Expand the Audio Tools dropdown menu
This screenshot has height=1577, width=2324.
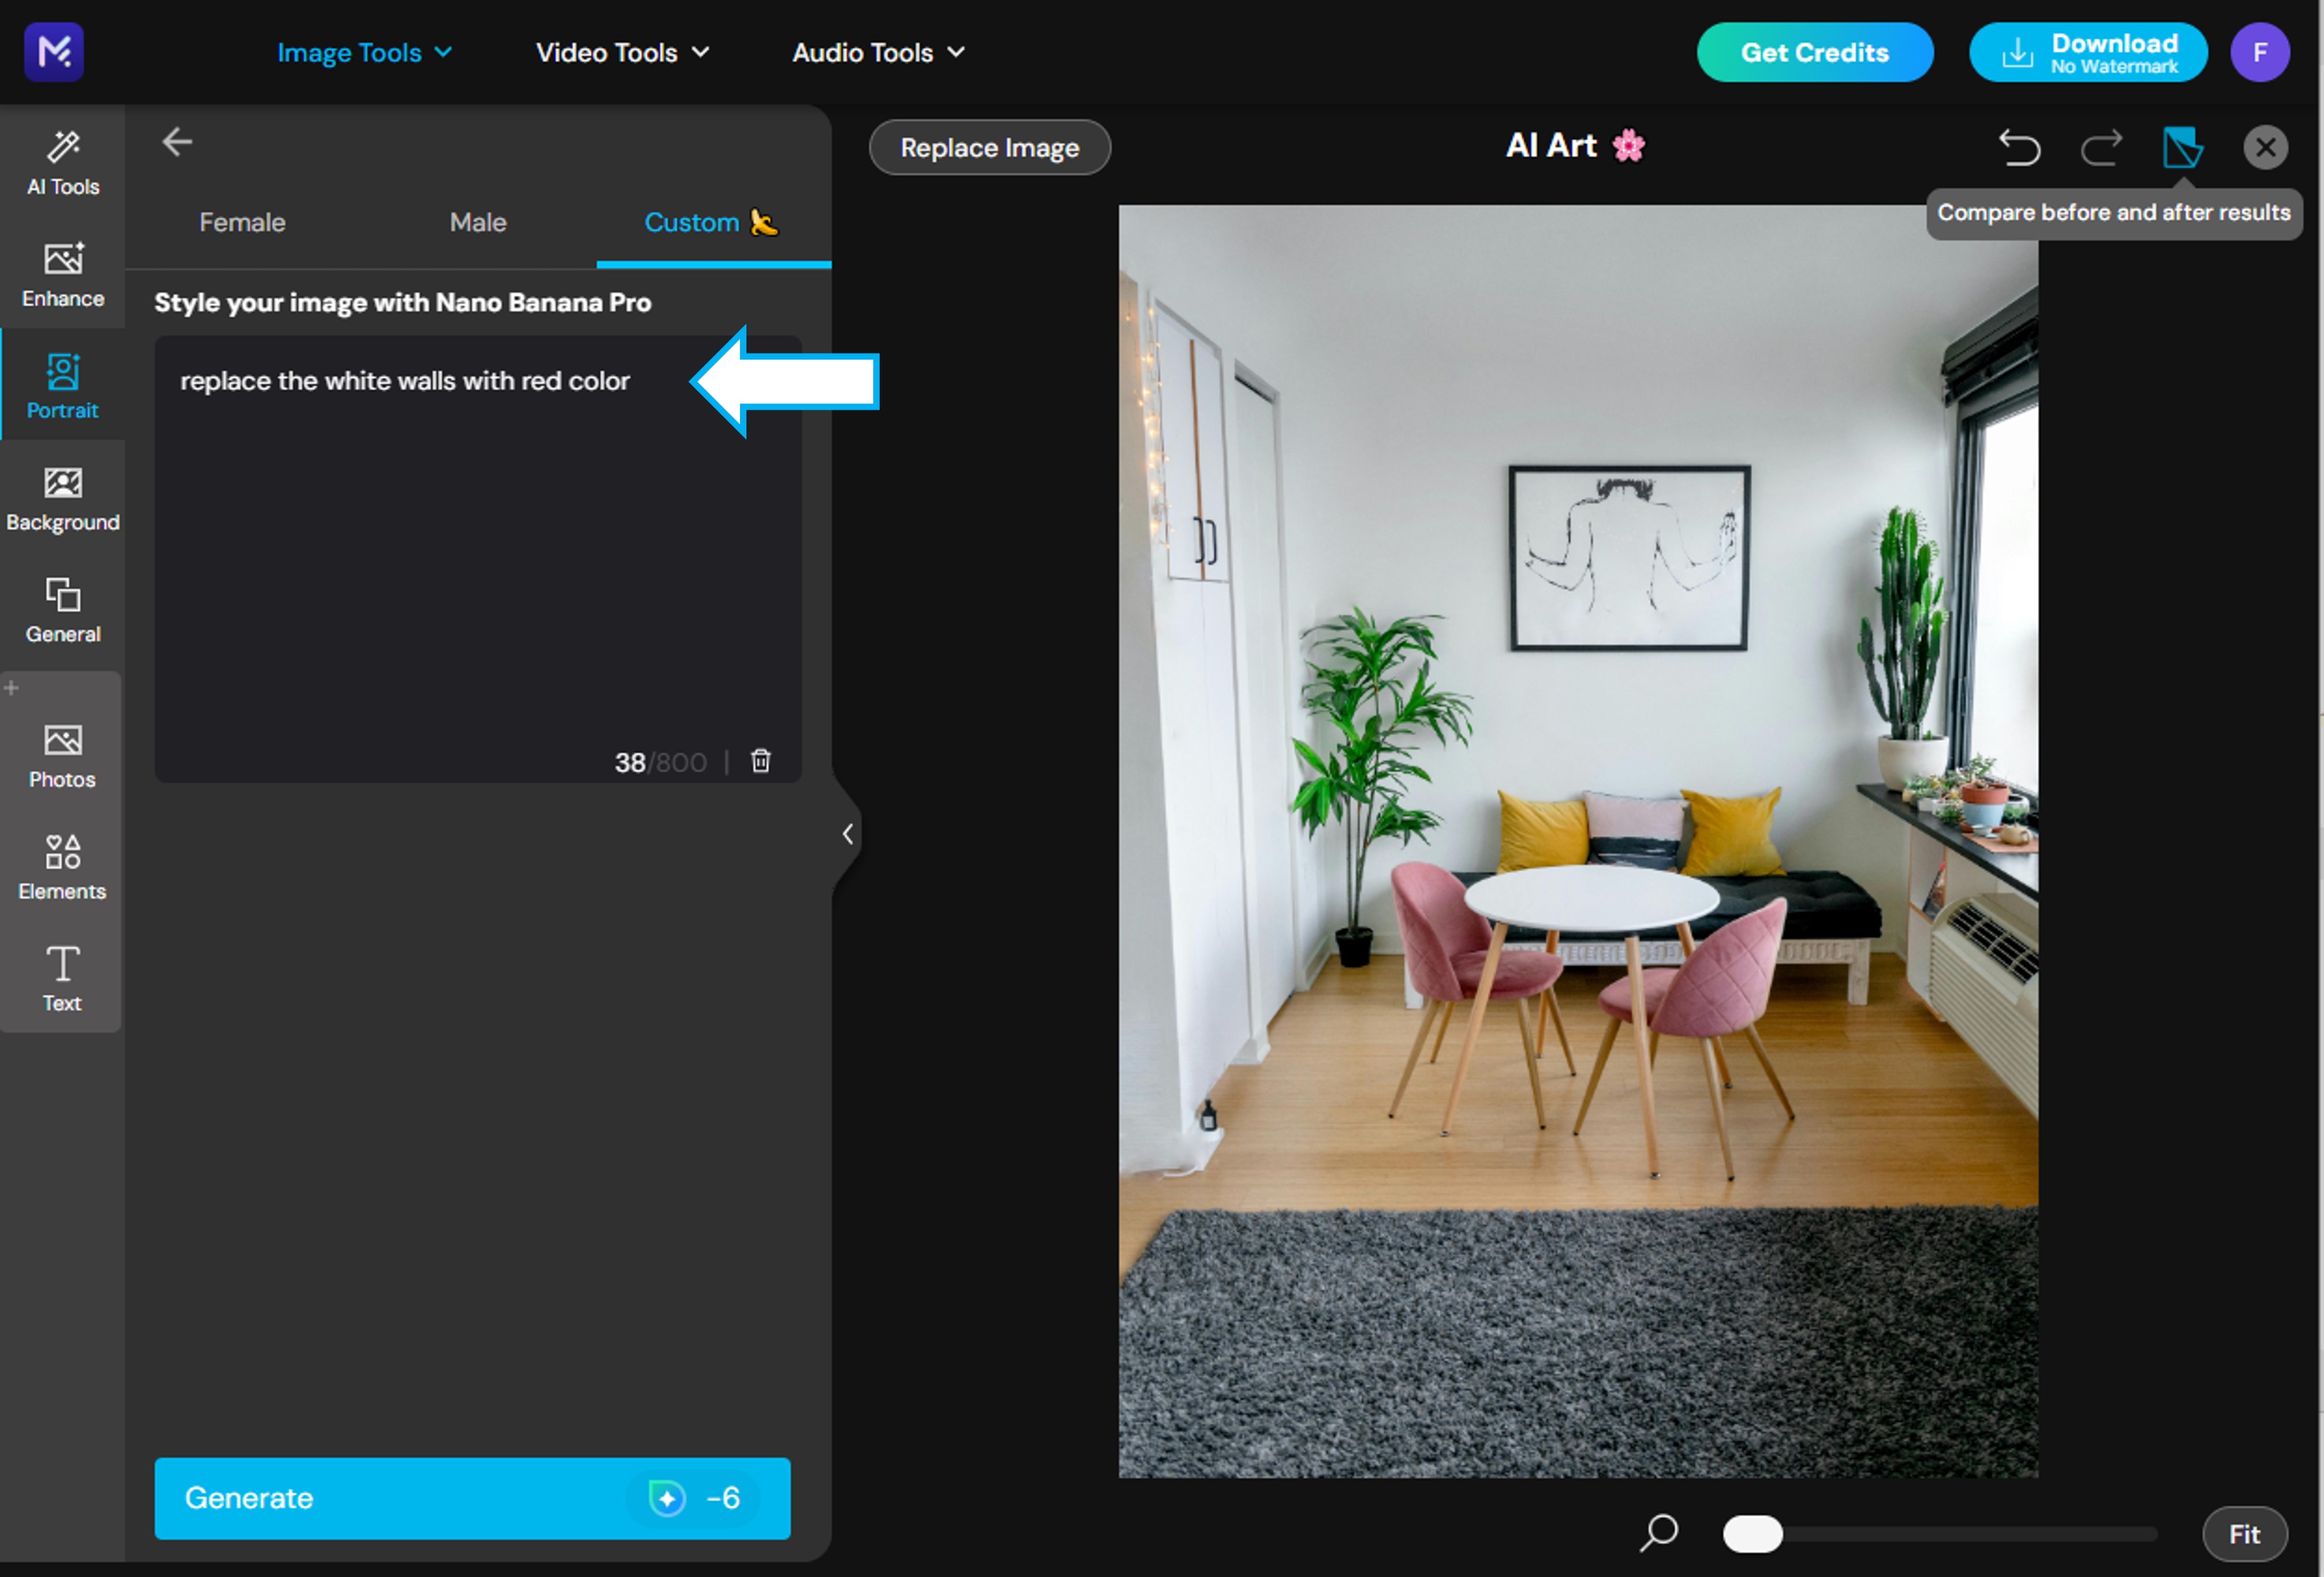click(878, 52)
